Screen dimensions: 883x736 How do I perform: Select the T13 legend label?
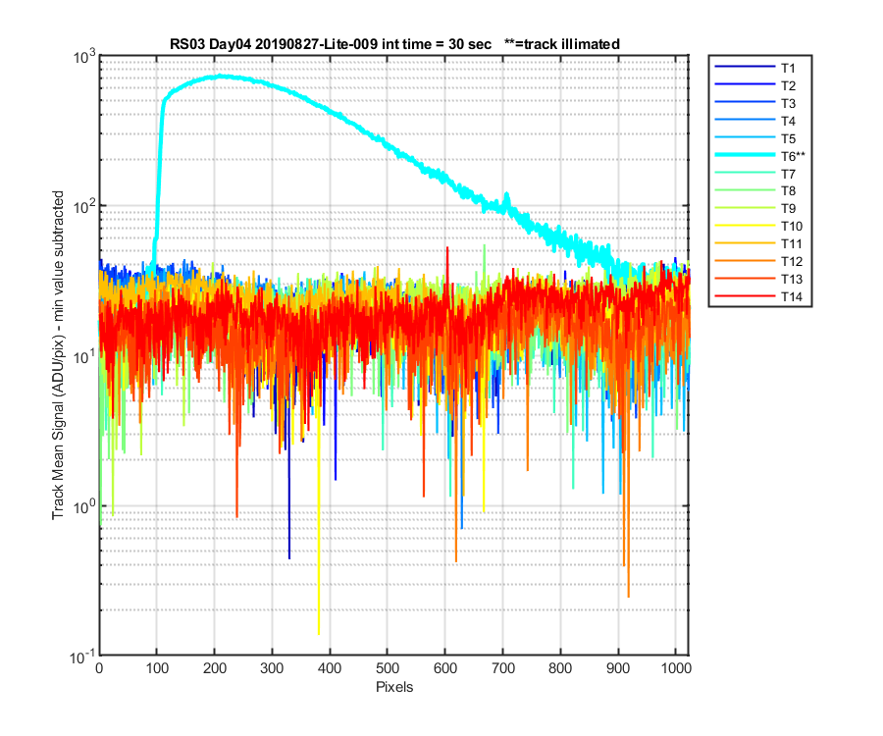coord(791,280)
